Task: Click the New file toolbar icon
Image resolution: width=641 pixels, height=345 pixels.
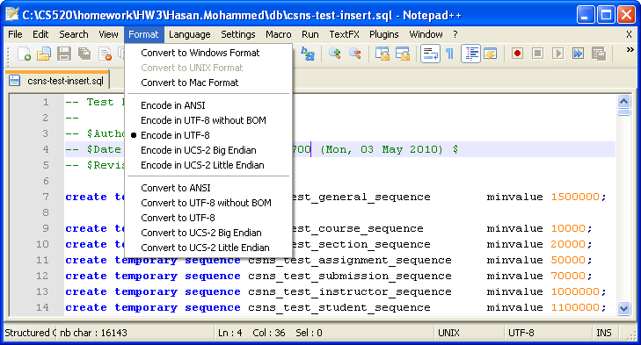Action: click(24, 54)
